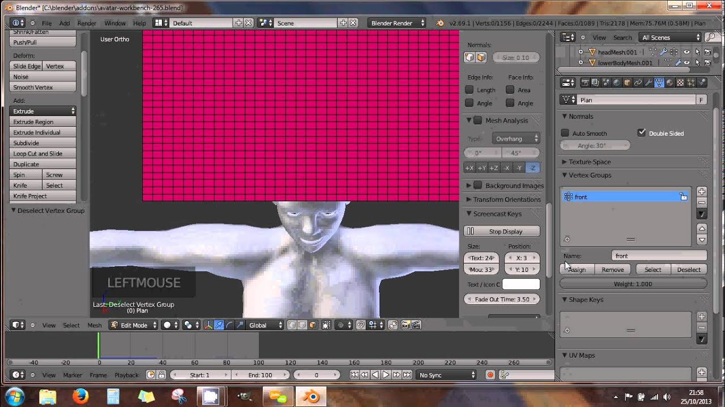Open the Edit Mode dropdown

click(134, 325)
